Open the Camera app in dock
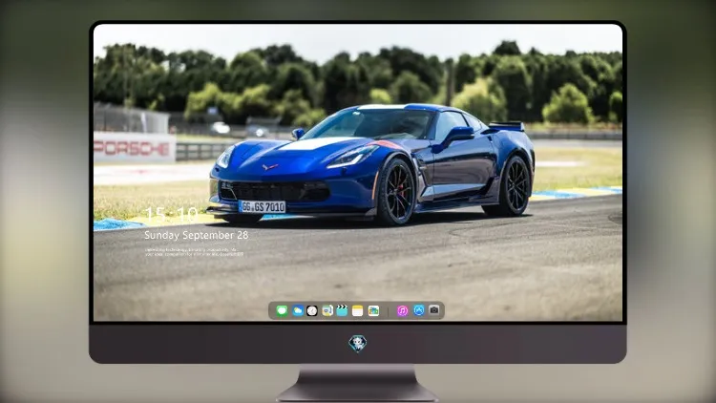The height and width of the screenshot is (403, 716). coord(434,310)
